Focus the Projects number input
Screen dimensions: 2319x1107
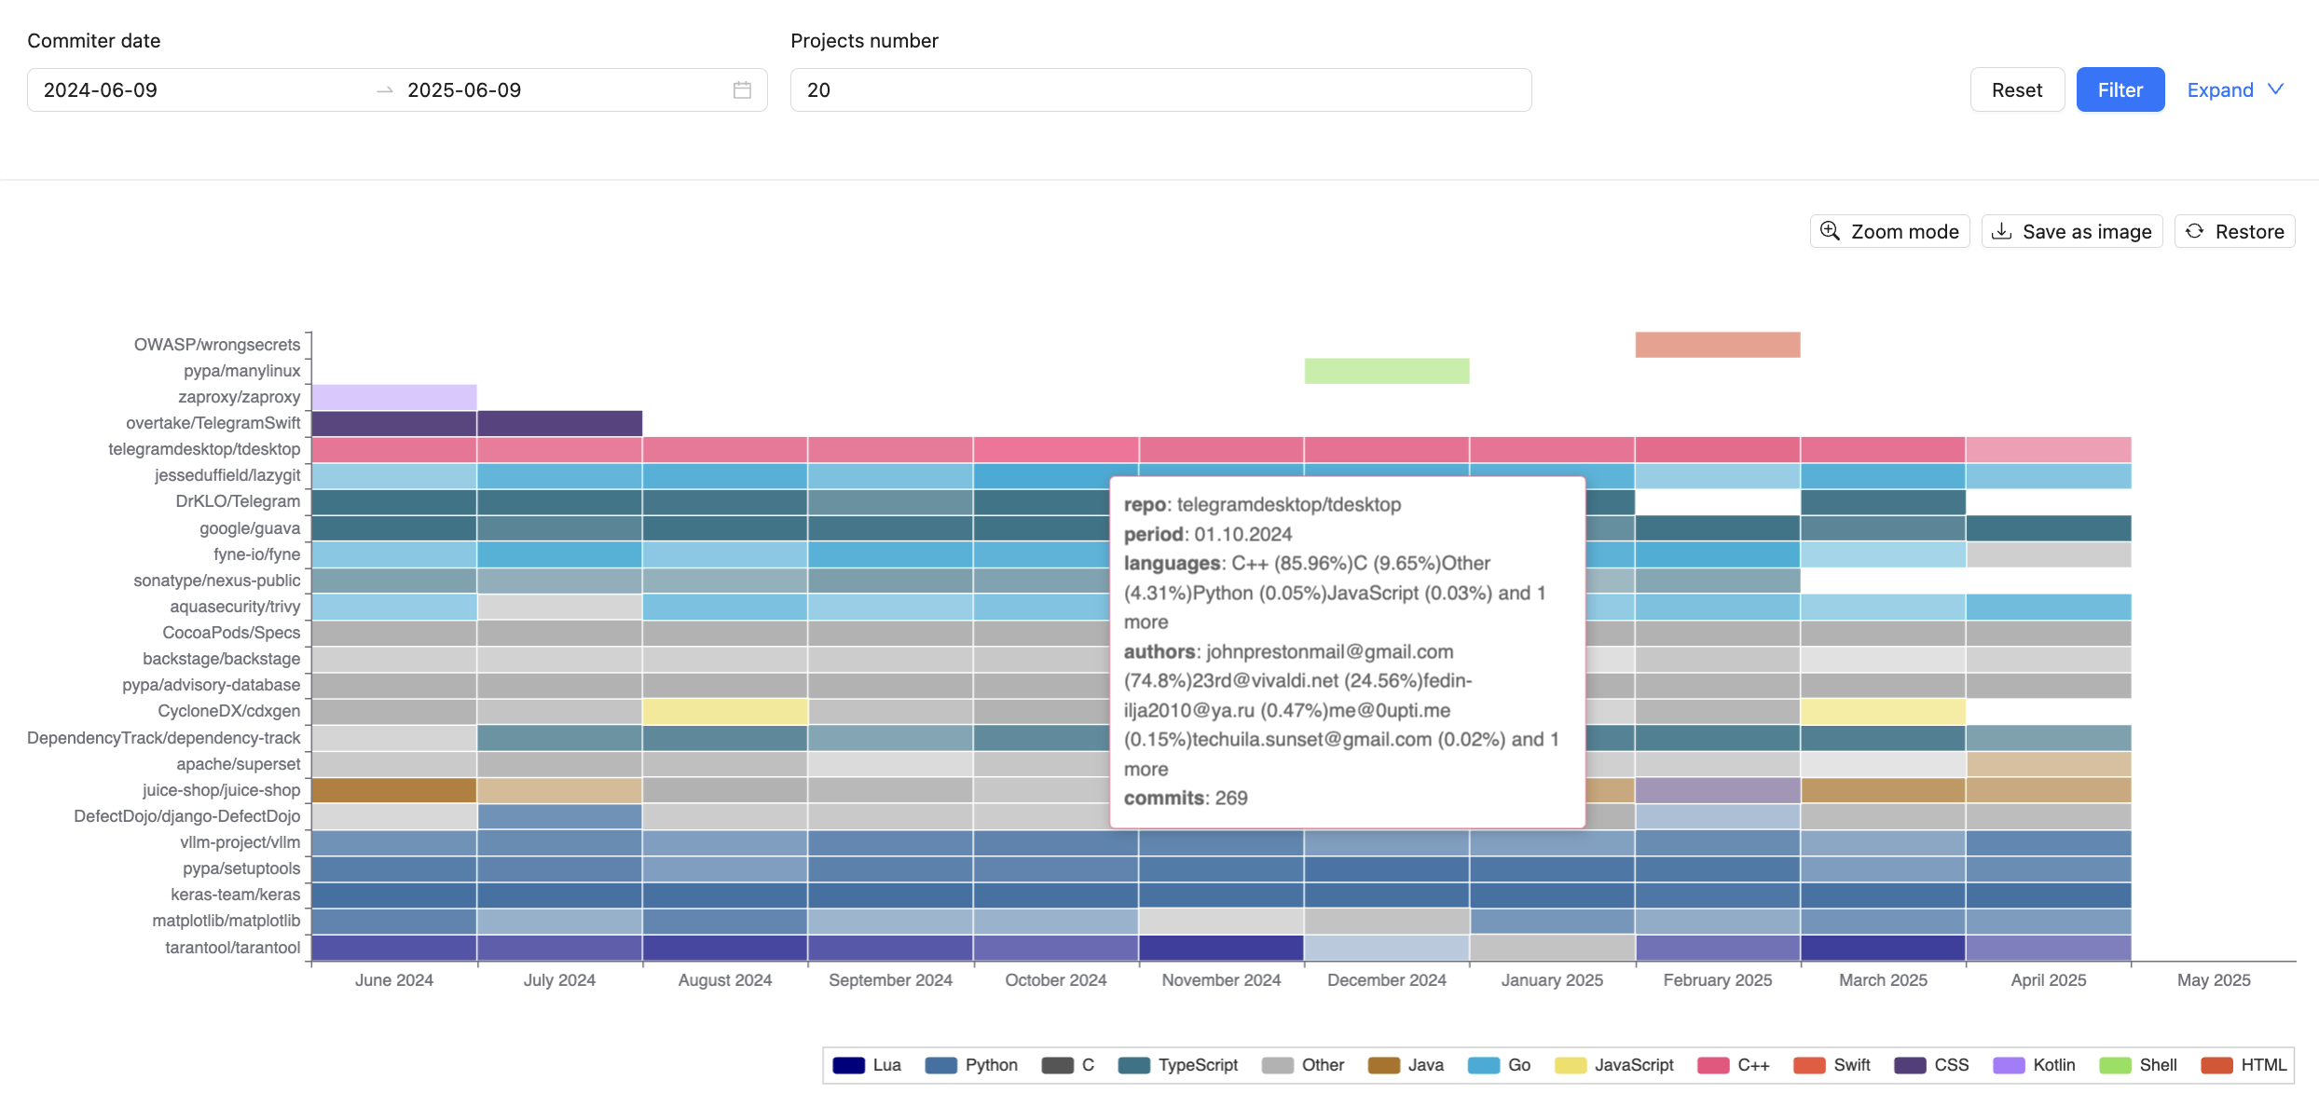point(1160,90)
